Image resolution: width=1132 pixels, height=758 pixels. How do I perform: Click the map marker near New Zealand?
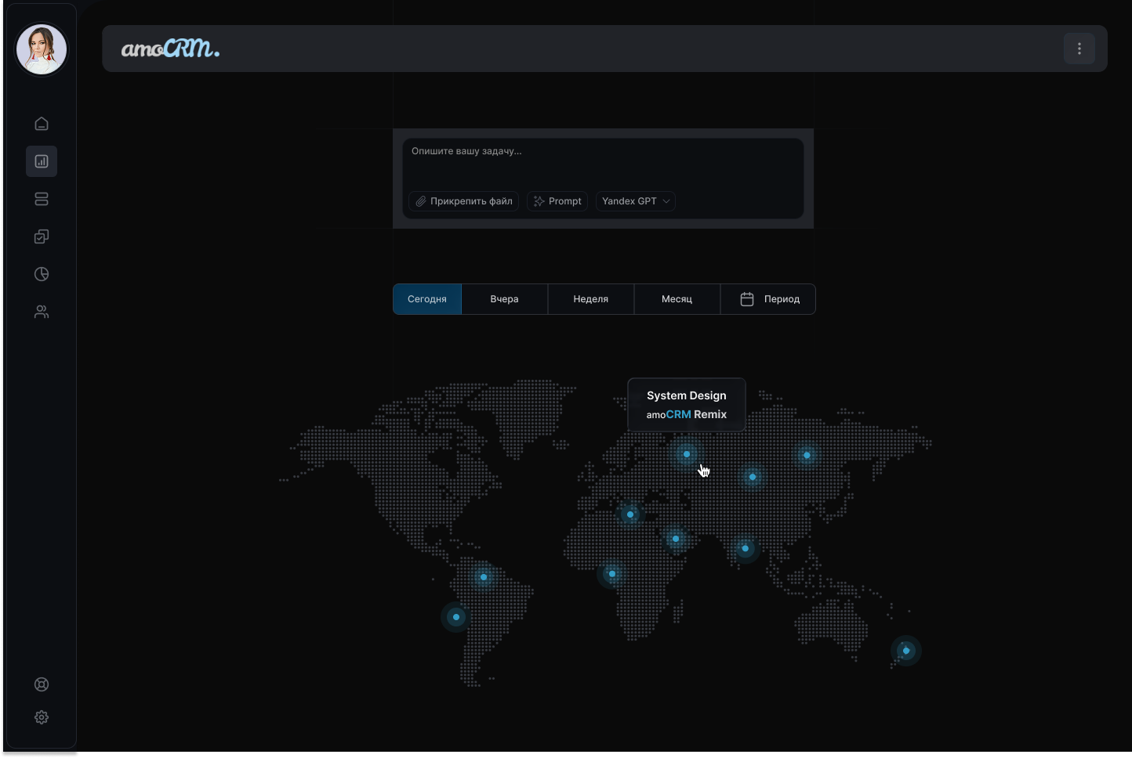tap(906, 651)
